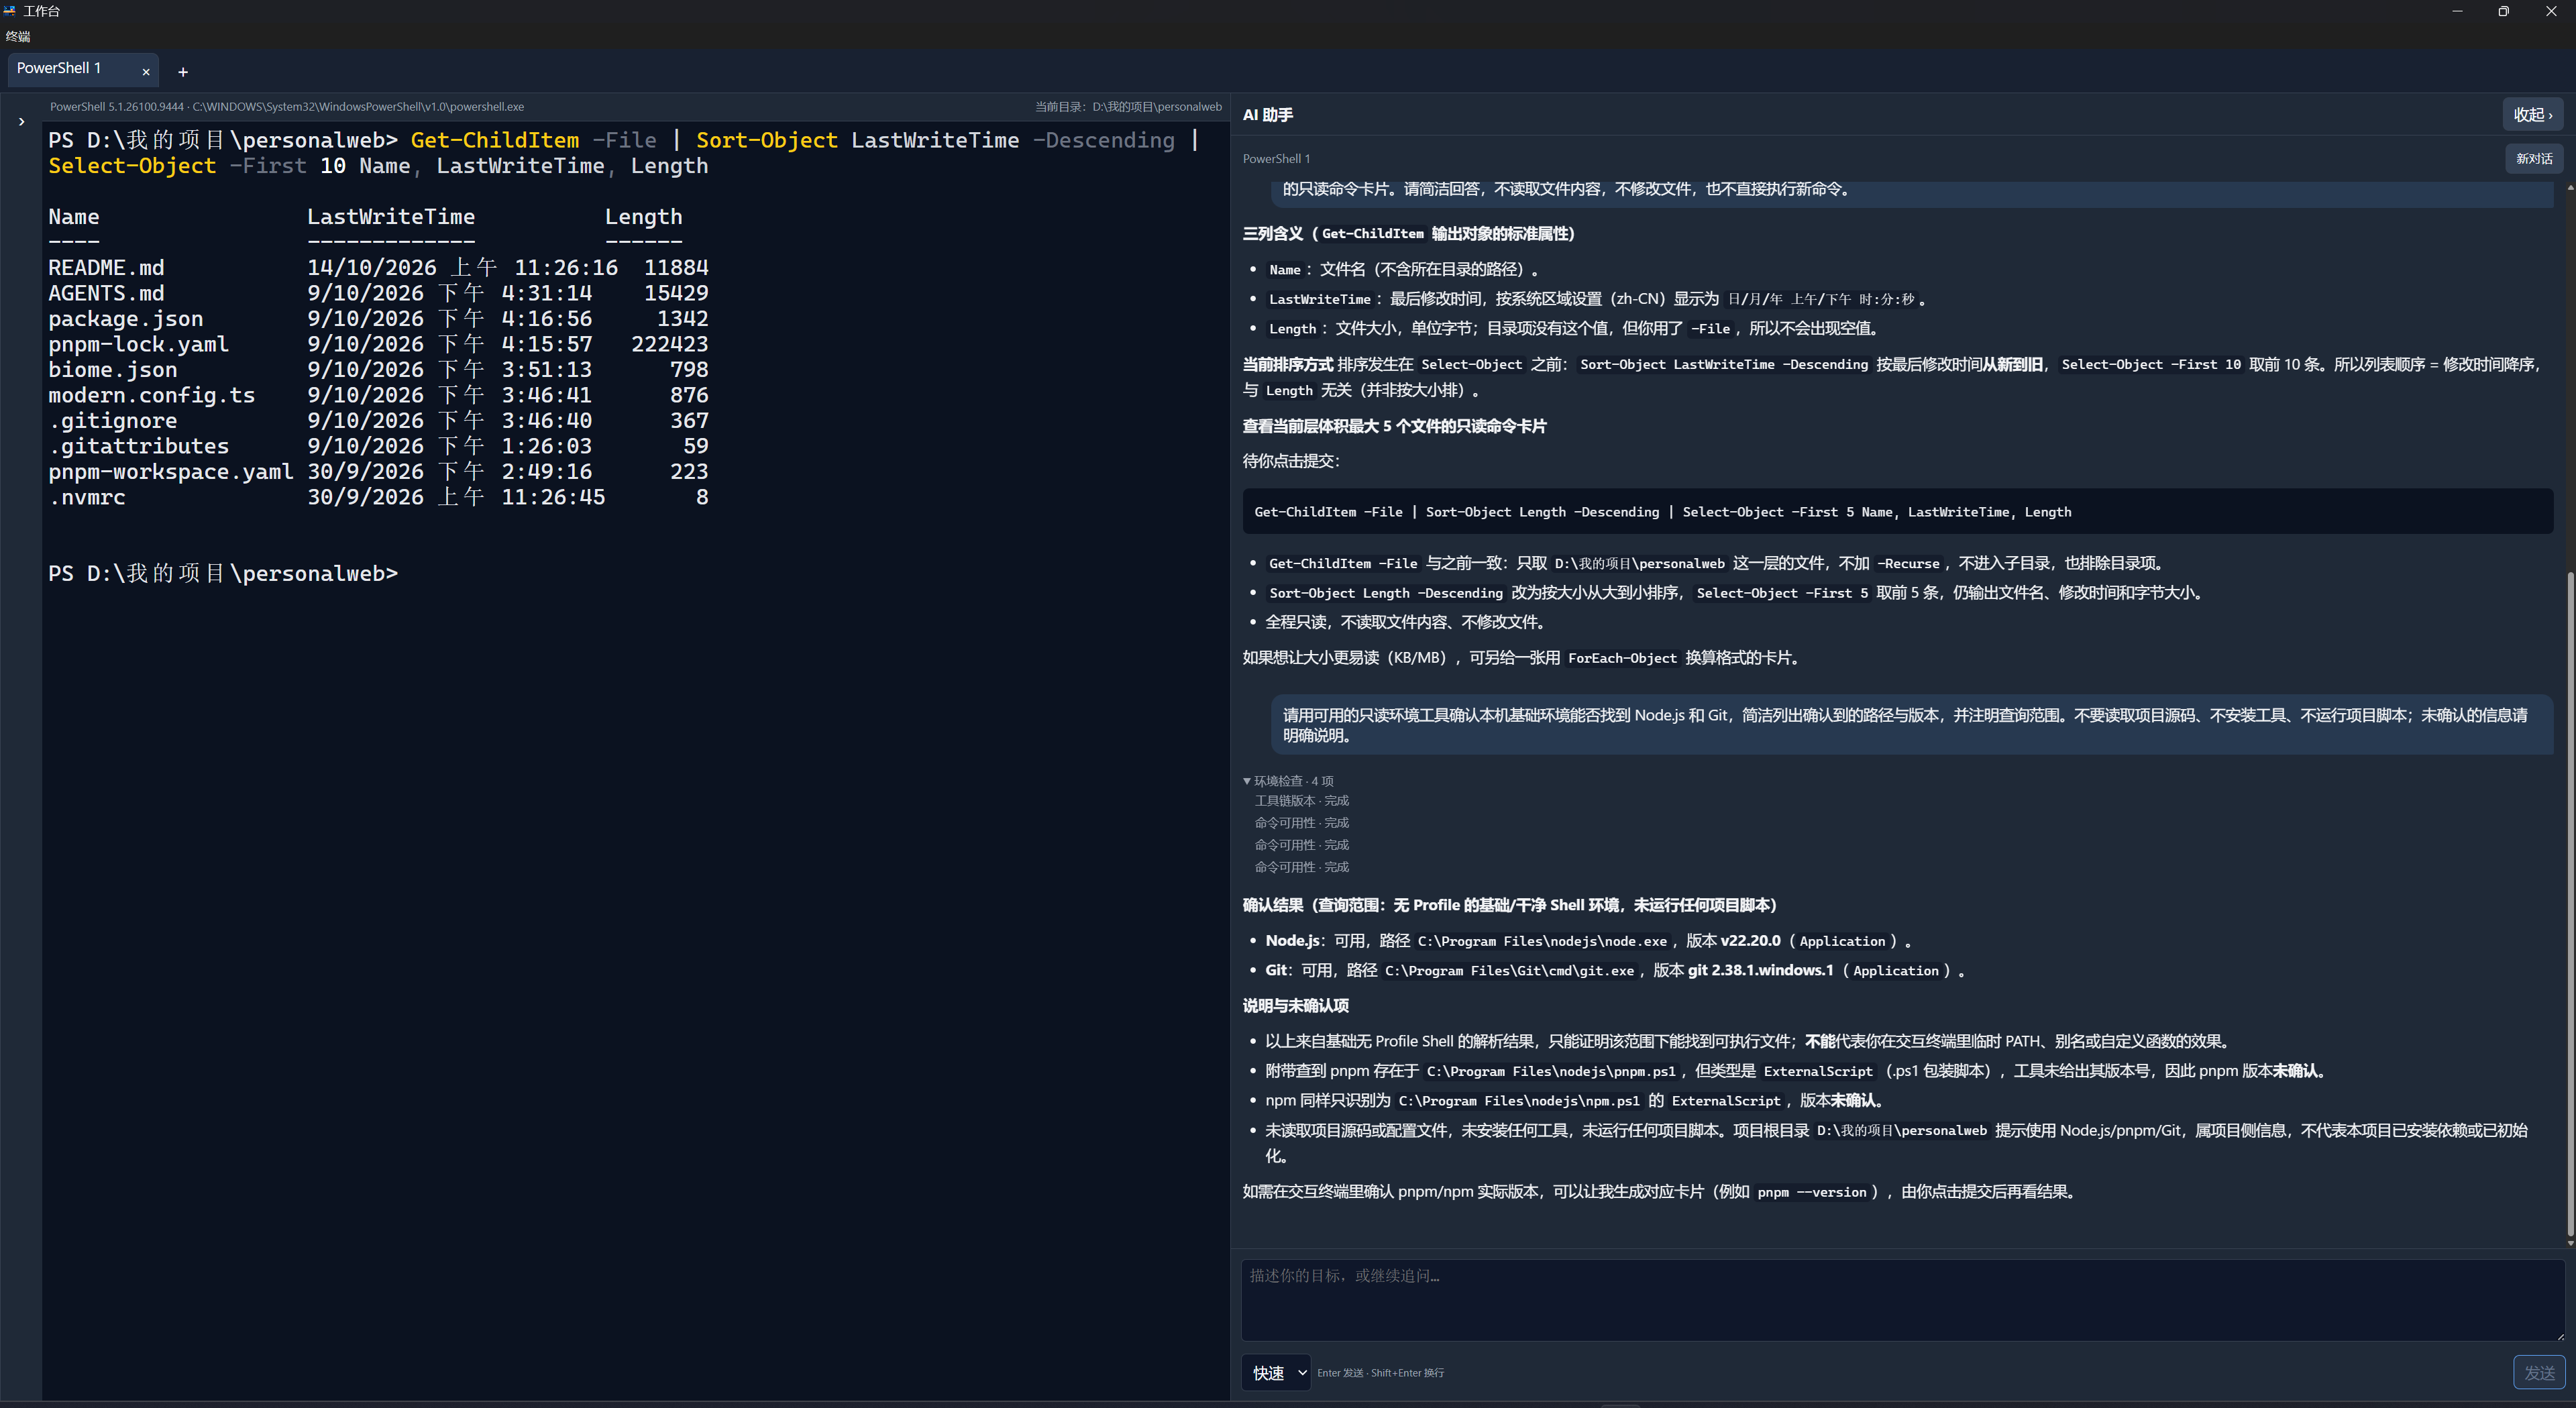Restore down the window
Image resolution: width=2576 pixels, height=1408 pixels.
(x=2503, y=12)
